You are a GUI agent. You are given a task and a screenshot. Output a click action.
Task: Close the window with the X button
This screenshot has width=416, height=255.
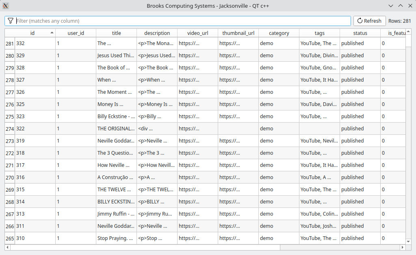tap(409, 6)
